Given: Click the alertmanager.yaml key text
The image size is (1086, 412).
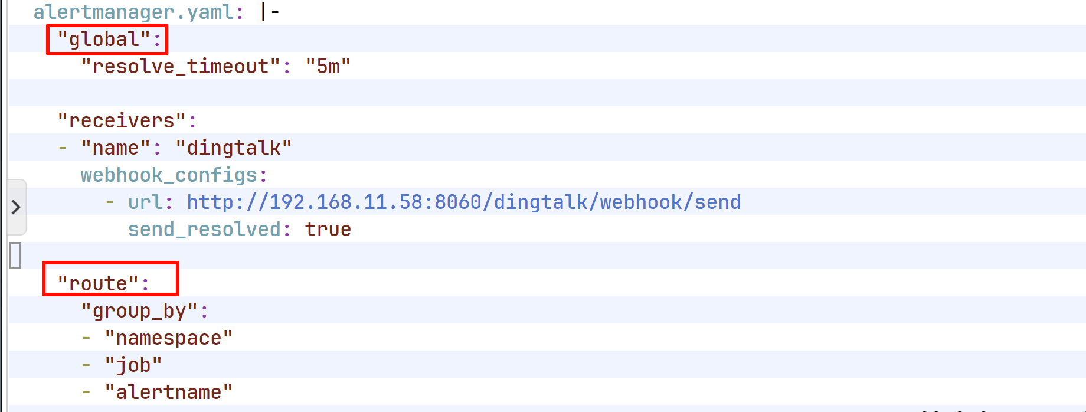Looking at the screenshot, I should click(133, 12).
